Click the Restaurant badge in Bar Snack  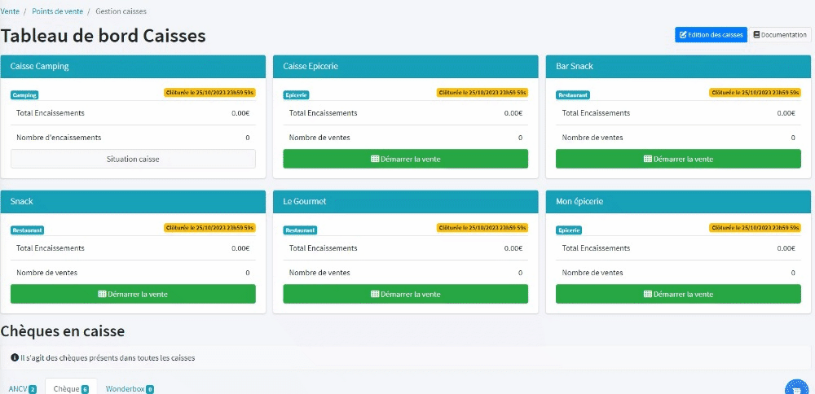coord(572,95)
